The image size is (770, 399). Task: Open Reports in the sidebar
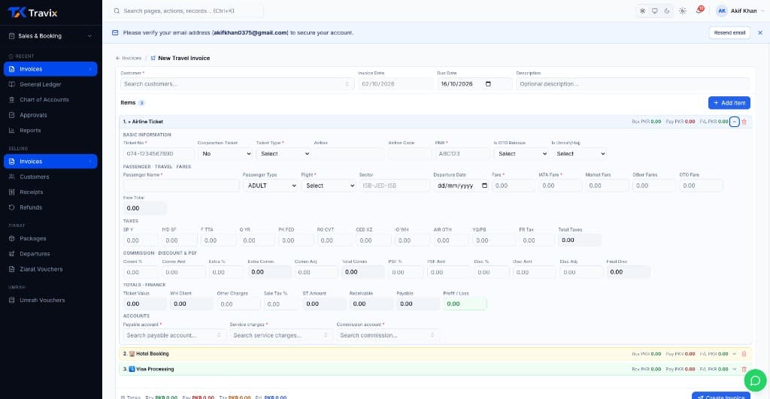pos(50,131)
